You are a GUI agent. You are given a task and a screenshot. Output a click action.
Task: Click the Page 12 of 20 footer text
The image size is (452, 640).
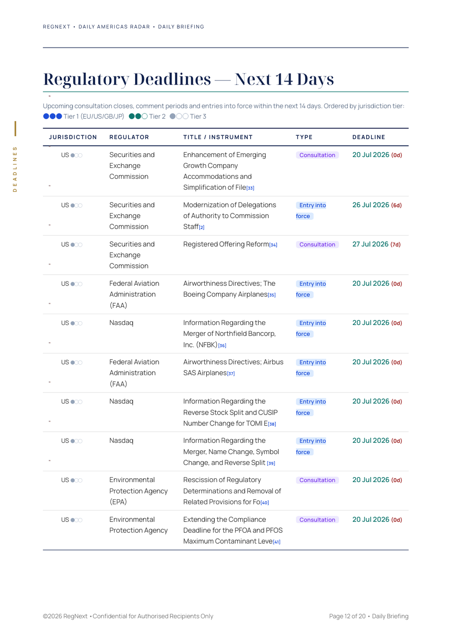point(347,616)
